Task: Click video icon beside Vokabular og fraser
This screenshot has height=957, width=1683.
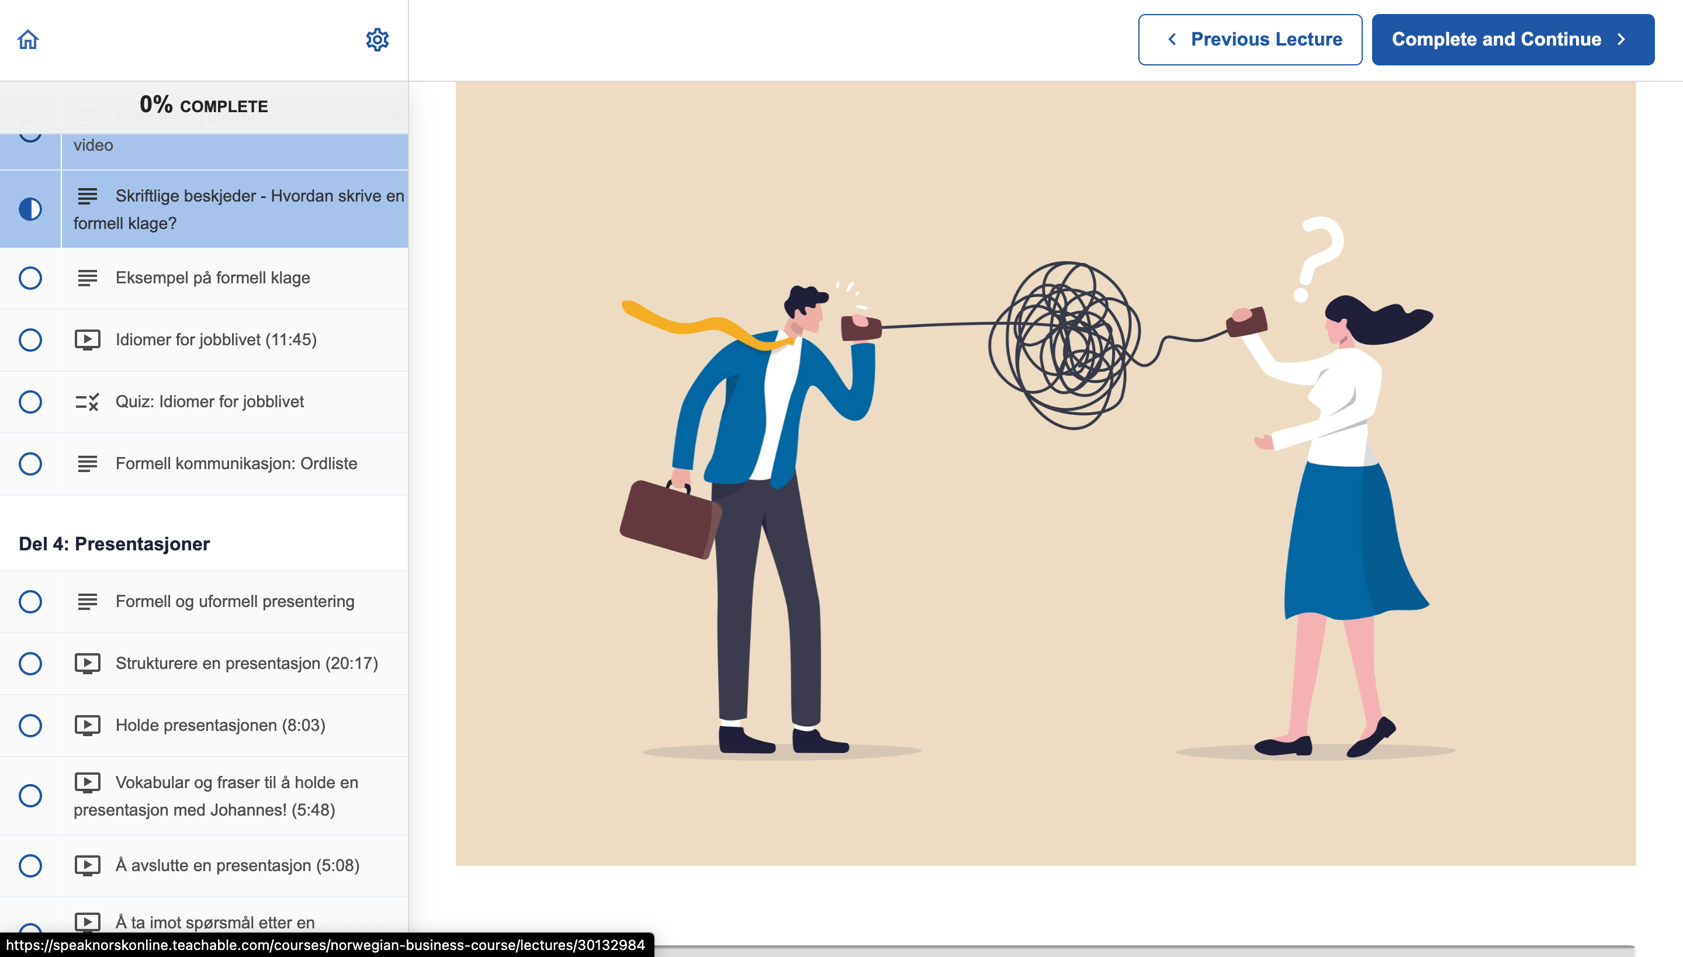Action: (88, 782)
